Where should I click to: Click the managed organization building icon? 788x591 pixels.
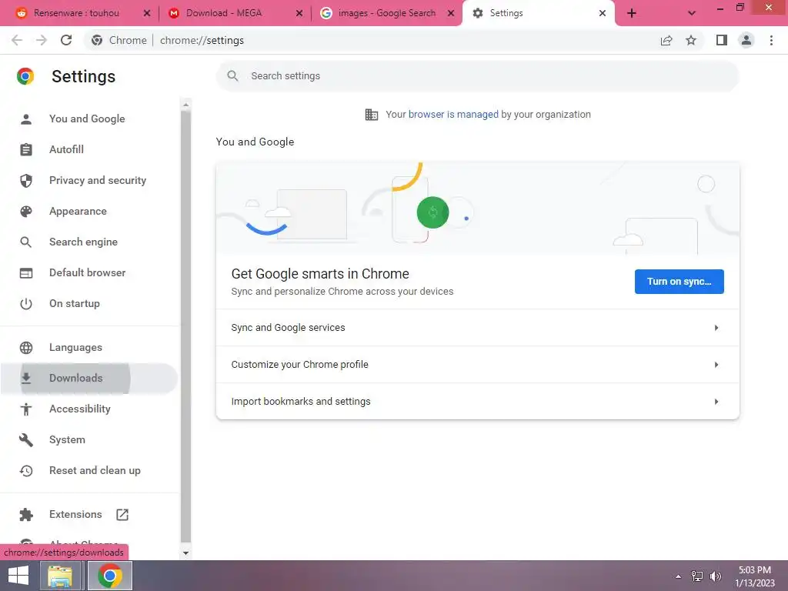[x=372, y=115]
